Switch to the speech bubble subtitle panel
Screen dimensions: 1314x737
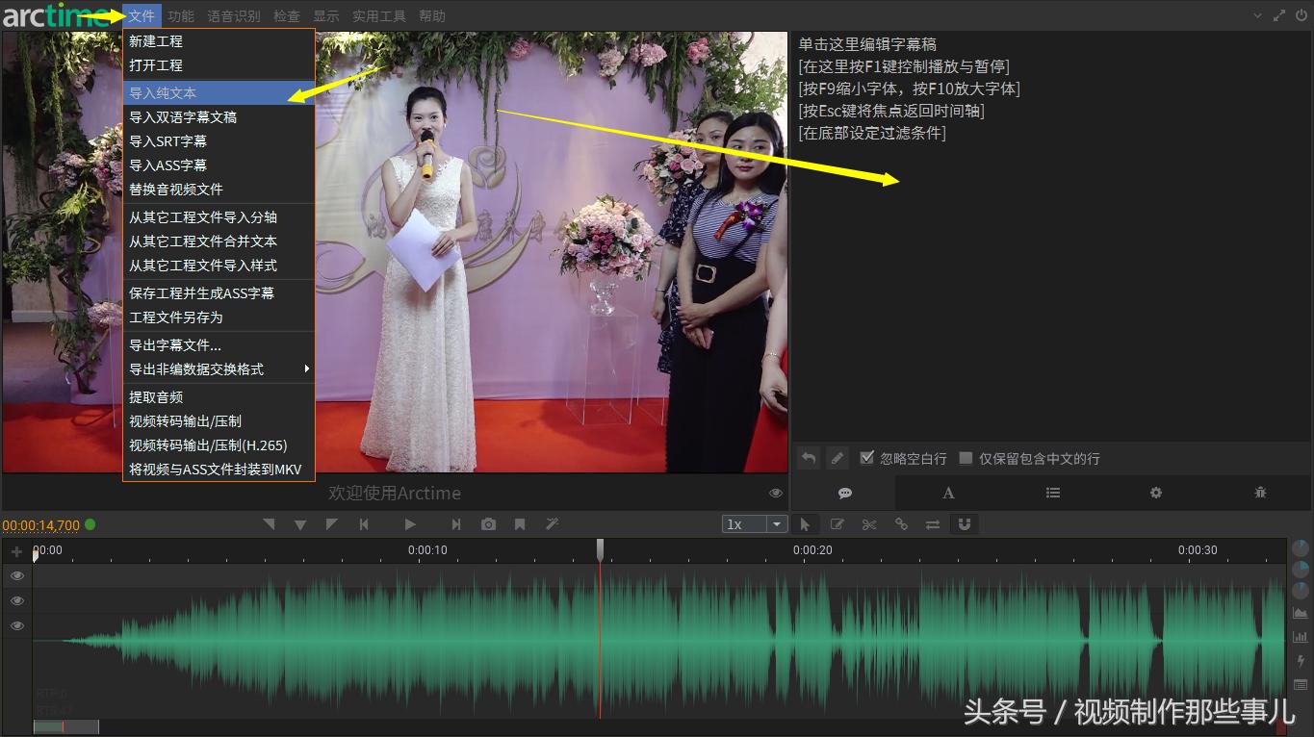point(844,493)
